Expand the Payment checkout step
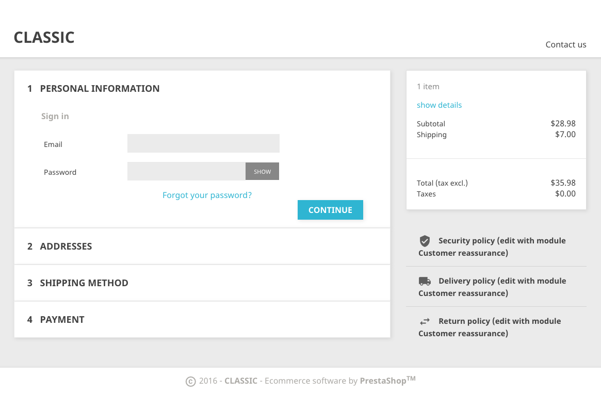The height and width of the screenshot is (395, 601). click(x=62, y=320)
